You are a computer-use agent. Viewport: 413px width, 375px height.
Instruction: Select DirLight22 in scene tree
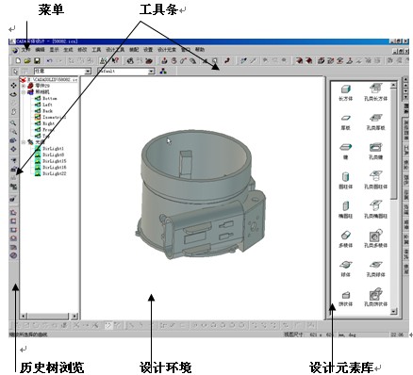click(x=51, y=173)
